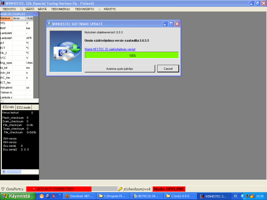Image resolution: width=267 pixels, height=200 pixels.
Task: Click the grey sync-arrows tray icon
Action: coord(248,196)
